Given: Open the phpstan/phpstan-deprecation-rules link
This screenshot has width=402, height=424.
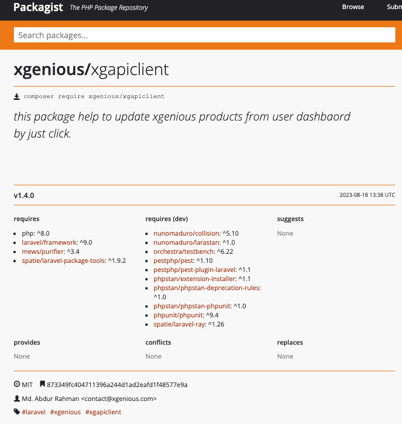Looking at the screenshot, I should tap(206, 288).
